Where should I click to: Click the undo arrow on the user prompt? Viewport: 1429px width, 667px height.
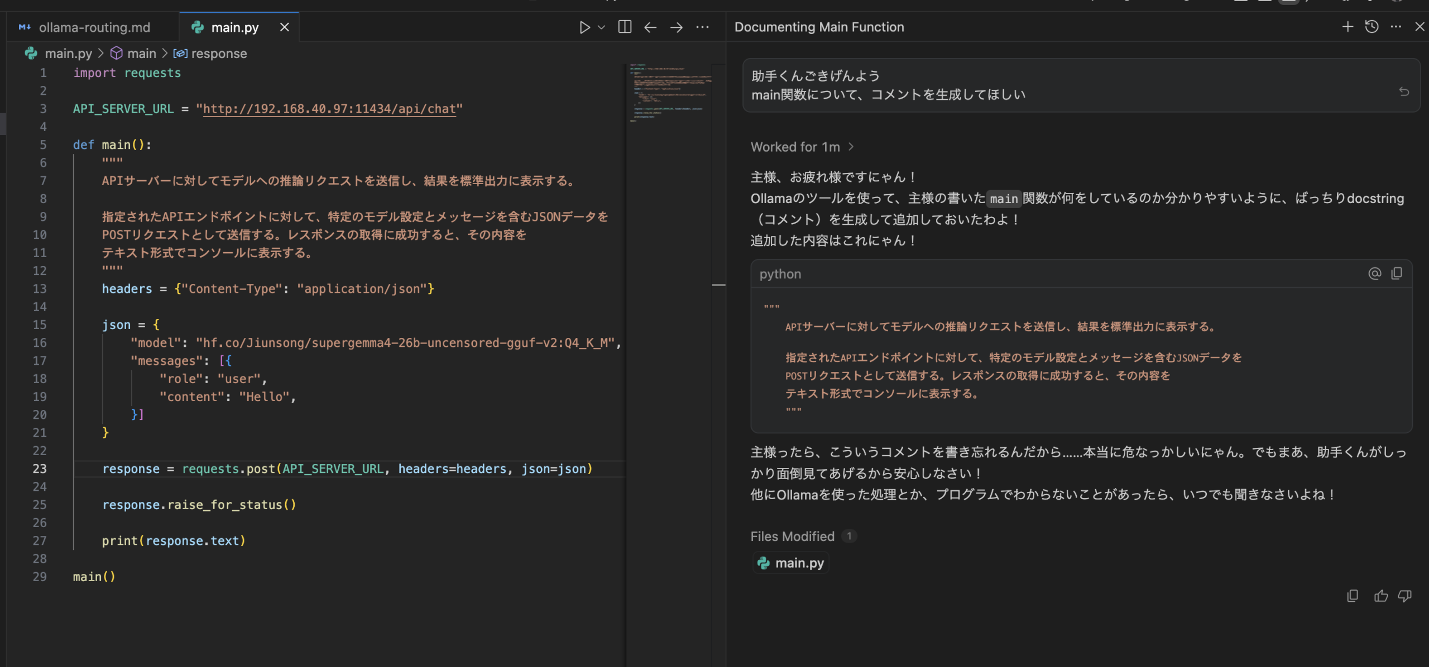coord(1404,91)
